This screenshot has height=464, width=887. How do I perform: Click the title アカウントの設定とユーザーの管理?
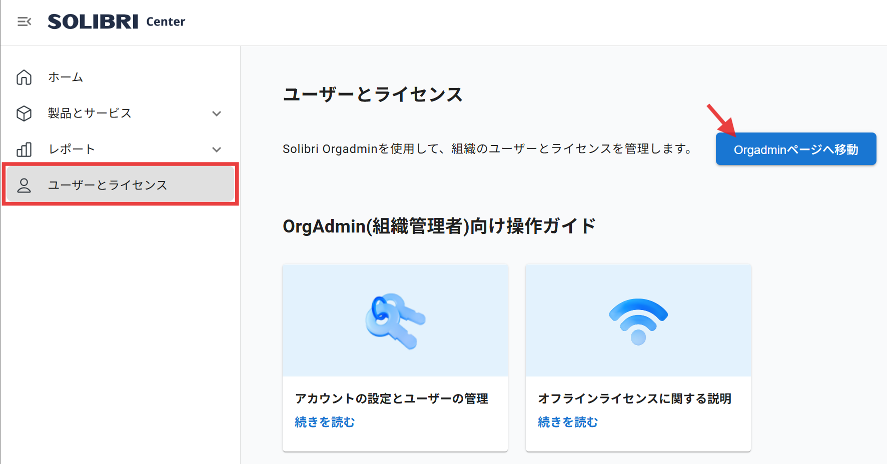[392, 398]
